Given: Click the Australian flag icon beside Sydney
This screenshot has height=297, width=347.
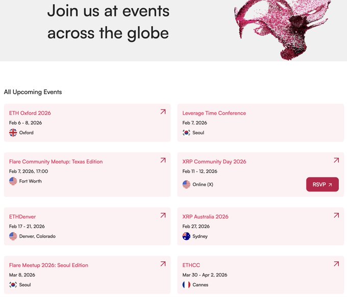Looking at the screenshot, I should click(x=187, y=236).
